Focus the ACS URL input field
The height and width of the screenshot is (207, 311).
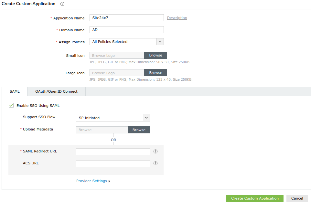(x=113, y=164)
